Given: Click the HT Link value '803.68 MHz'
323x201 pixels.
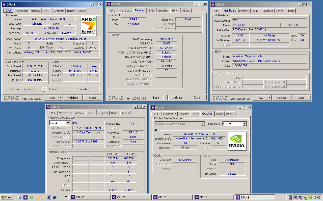Looking at the screenshot, I should 35,80.
